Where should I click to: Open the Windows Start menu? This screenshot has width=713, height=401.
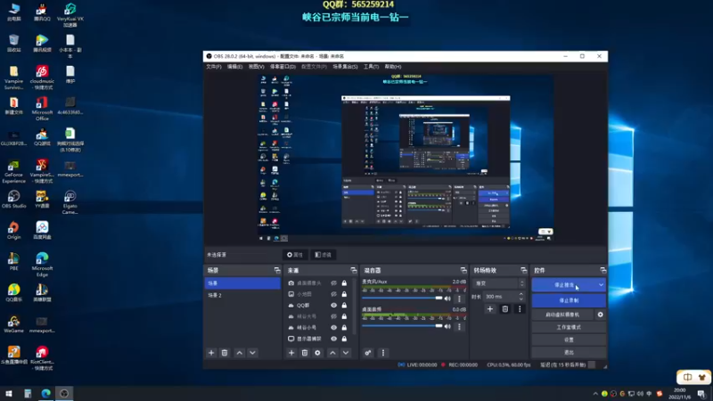coord(9,394)
